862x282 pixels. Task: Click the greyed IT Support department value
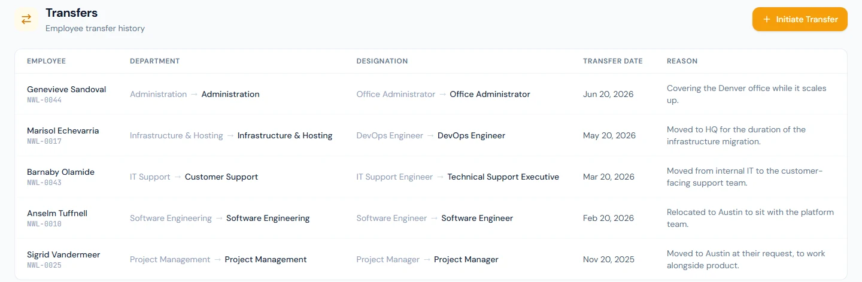click(x=150, y=177)
